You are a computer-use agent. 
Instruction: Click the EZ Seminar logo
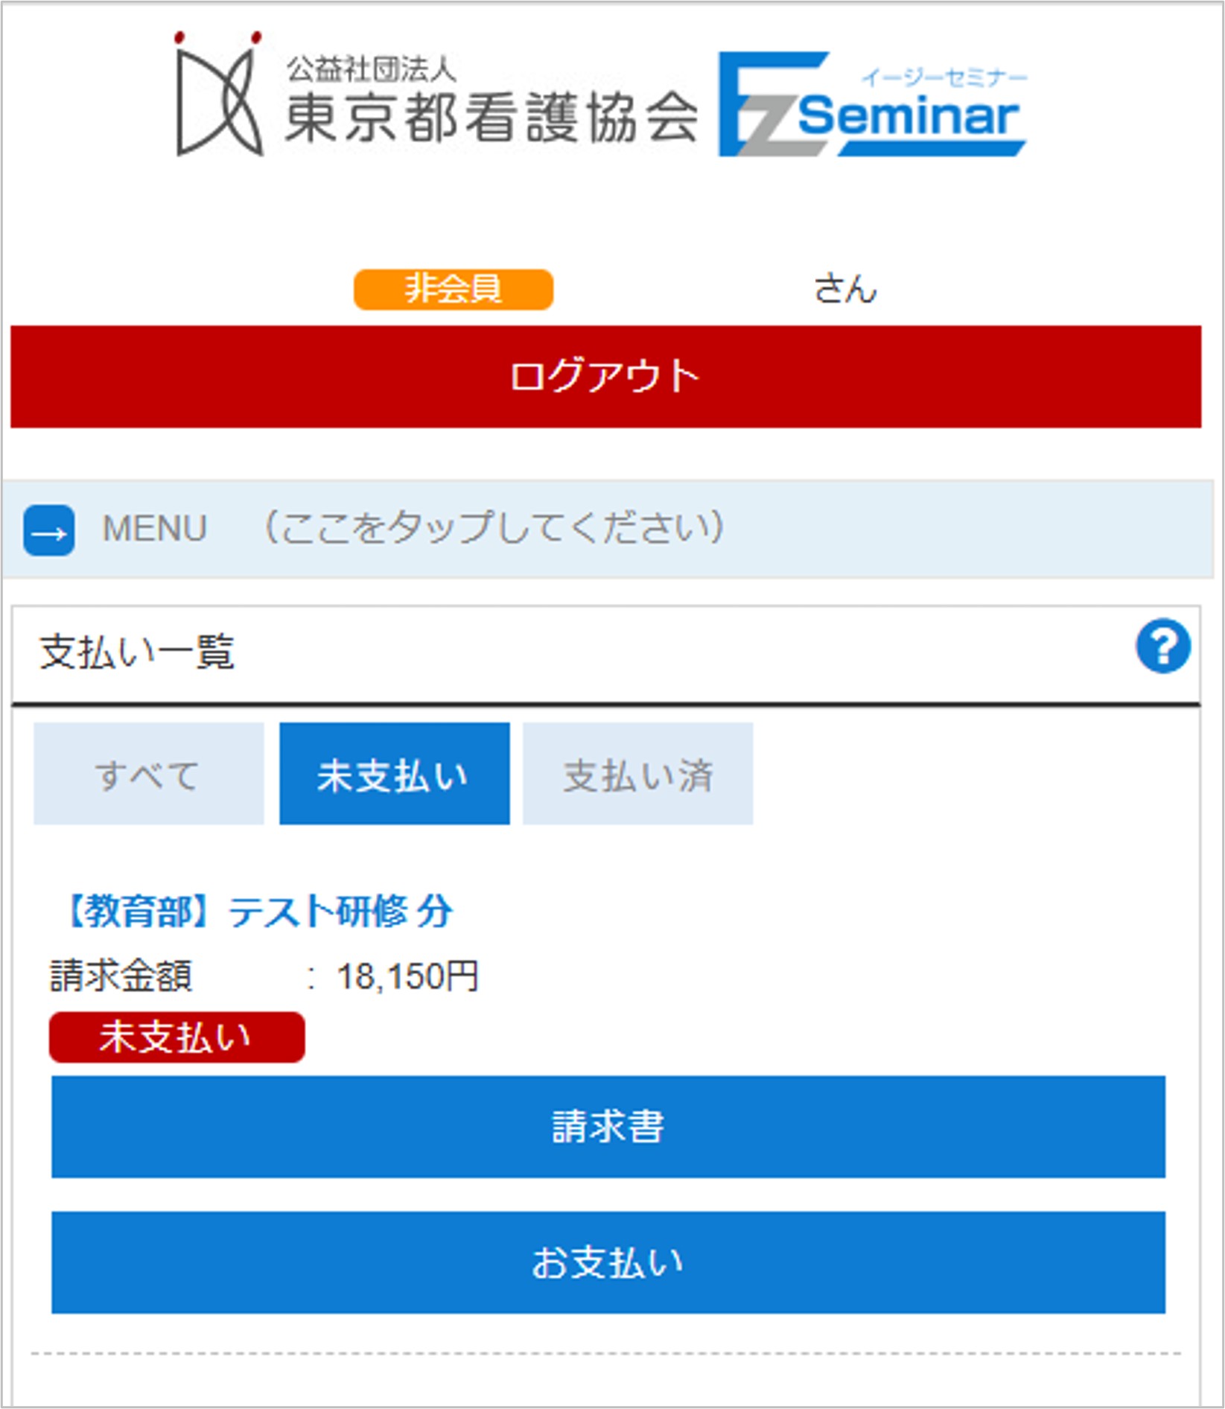pos(871,104)
